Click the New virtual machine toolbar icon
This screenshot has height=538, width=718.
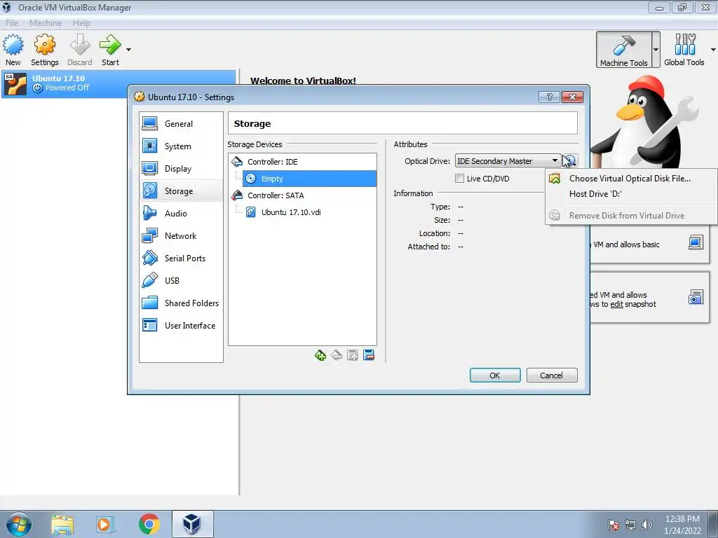[x=13, y=50]
